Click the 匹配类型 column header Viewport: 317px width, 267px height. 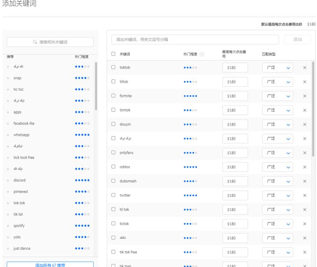pyautogui.click(x=269, y=54)
